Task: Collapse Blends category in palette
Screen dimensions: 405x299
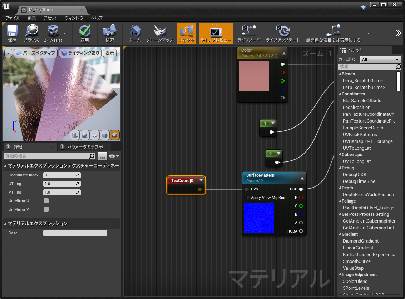Action: [340, 74]
